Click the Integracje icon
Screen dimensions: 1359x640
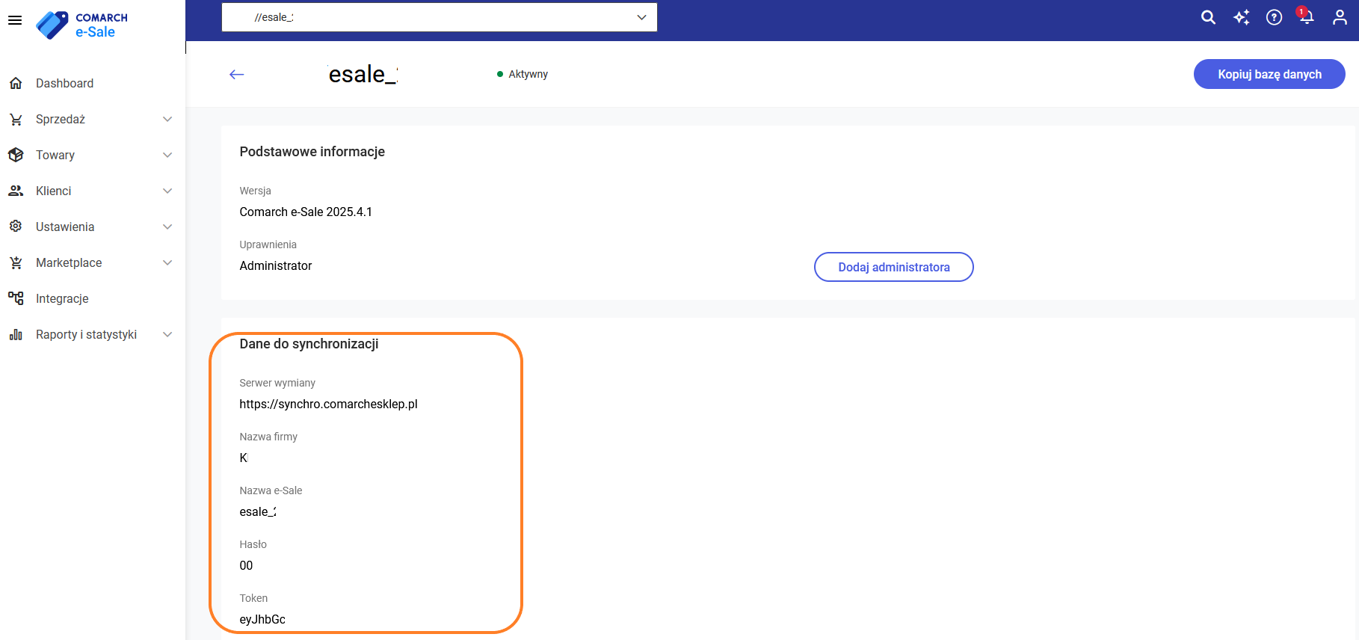tap(16, 298)
